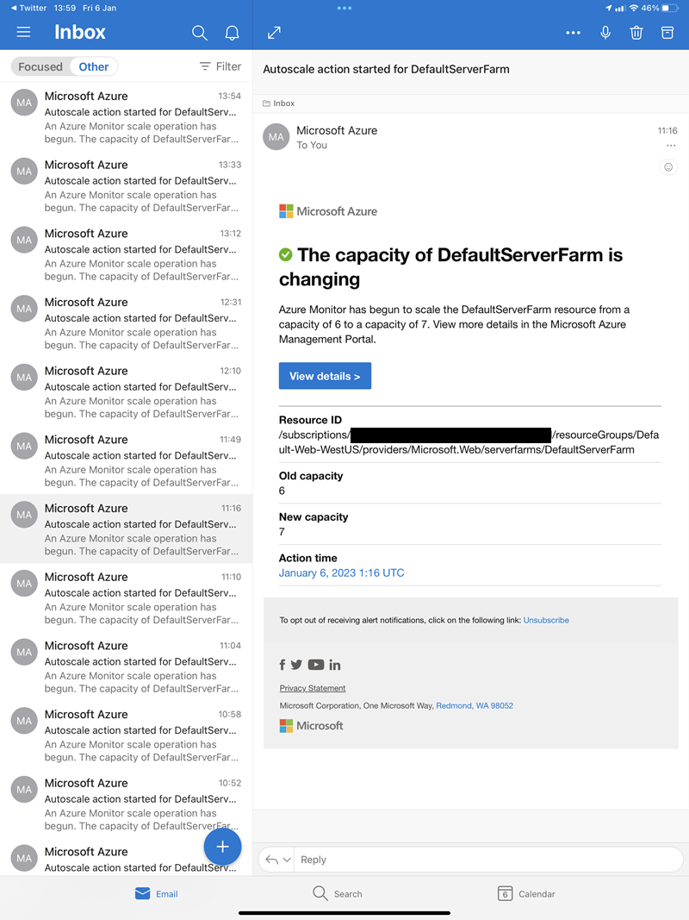Tap the Facebook icon in email footer
Screen dimensions: 689x920
(282, 665)
